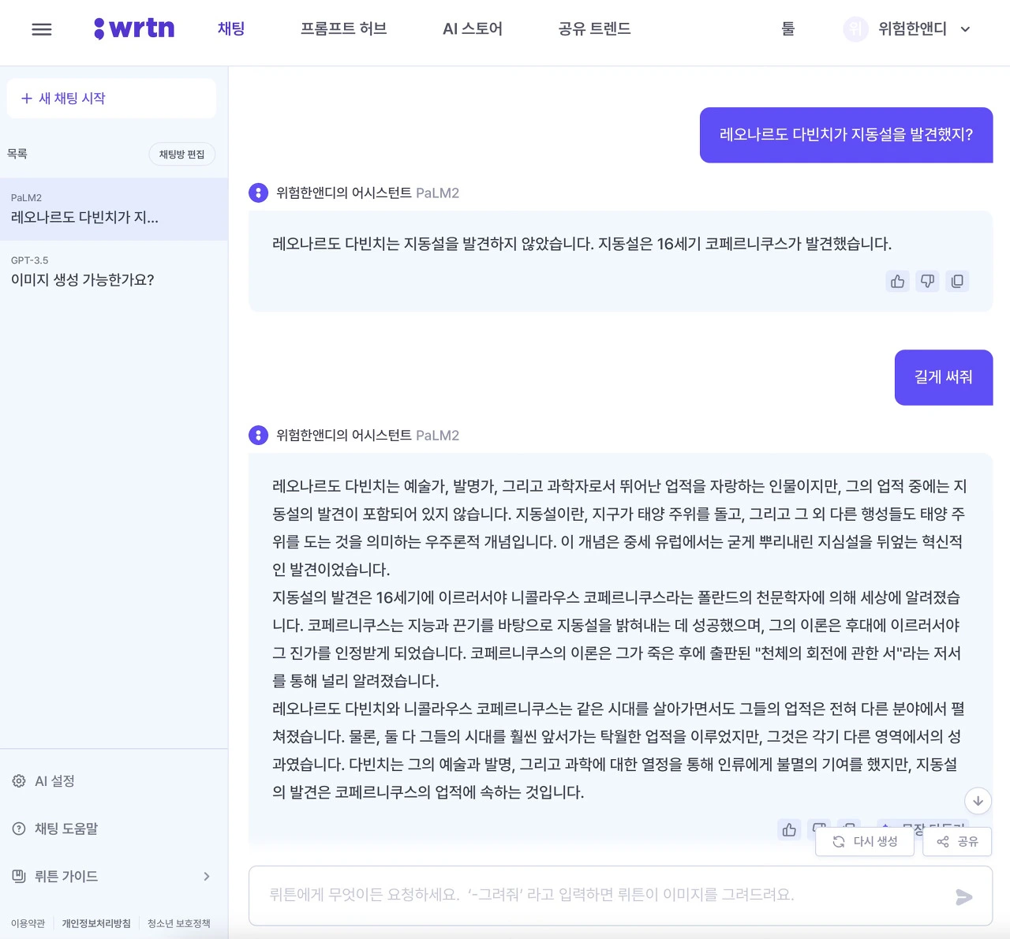Dislike the short 코페르니쿠스 answer
Screen dimensions: 1010x939
point(928,282)
